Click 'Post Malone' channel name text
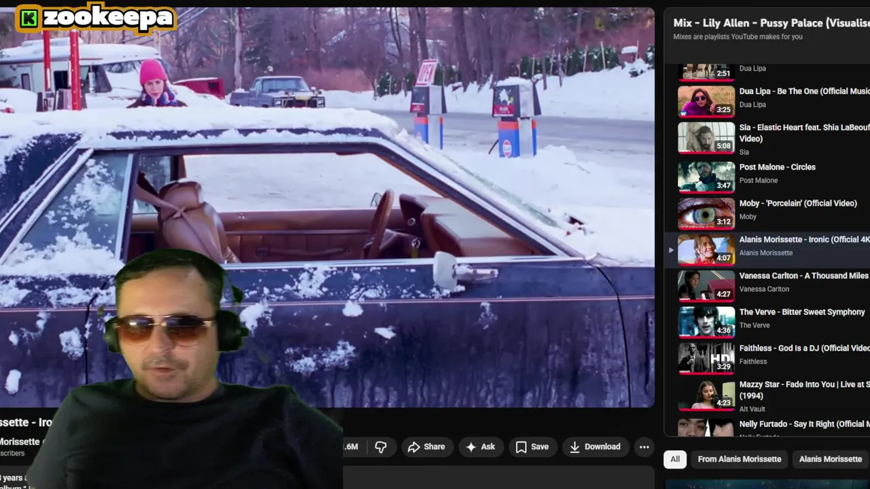The image size is (870, 489). tap(759, 180)
